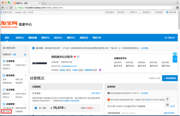Image resolution: width=180 pixels, height=116 pixels.
Task: Bookmark page with the star icon
Action: click(x=173, y=7)
